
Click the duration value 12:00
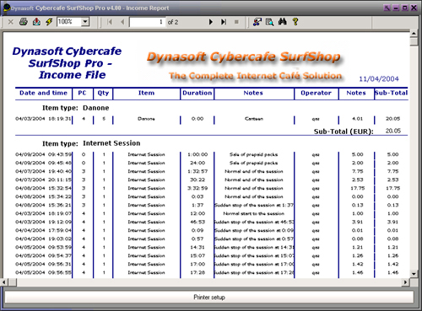197,213
